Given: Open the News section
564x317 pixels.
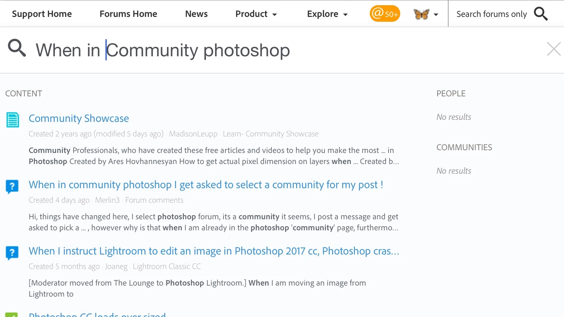Looking at the screenshot, I should [196, 14].
